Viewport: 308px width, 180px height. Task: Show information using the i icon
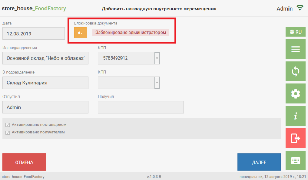point(295,116)
